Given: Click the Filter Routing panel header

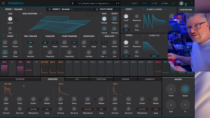Looking at the screenshot, I should (186, 10).
